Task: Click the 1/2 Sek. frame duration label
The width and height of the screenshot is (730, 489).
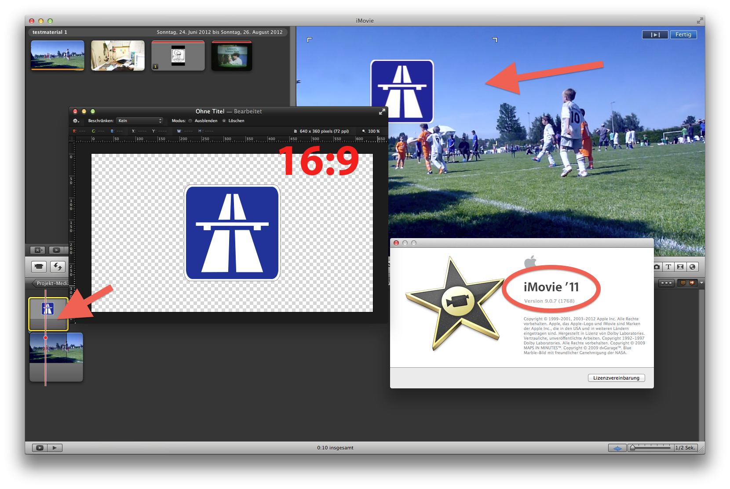Action: coord(686,448)
